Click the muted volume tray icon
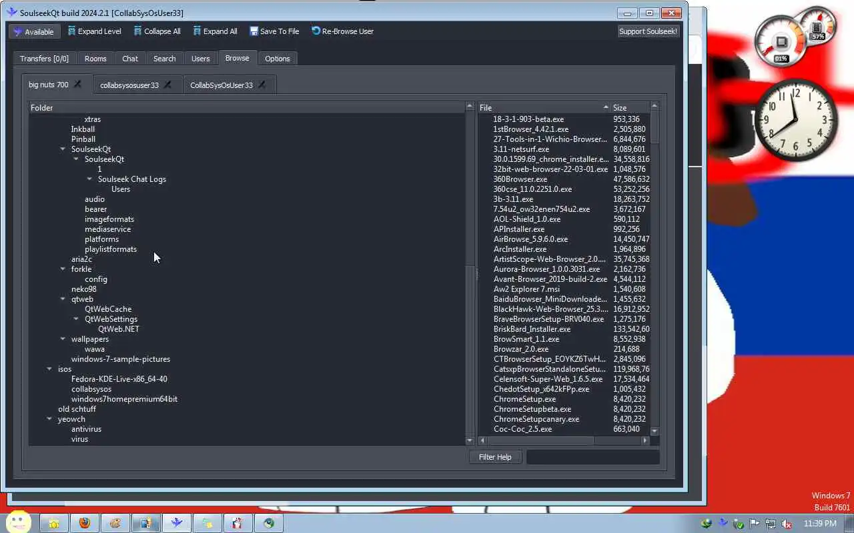 point(787,524)
